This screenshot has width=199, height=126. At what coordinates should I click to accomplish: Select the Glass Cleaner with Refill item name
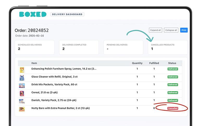pos(54,77)
